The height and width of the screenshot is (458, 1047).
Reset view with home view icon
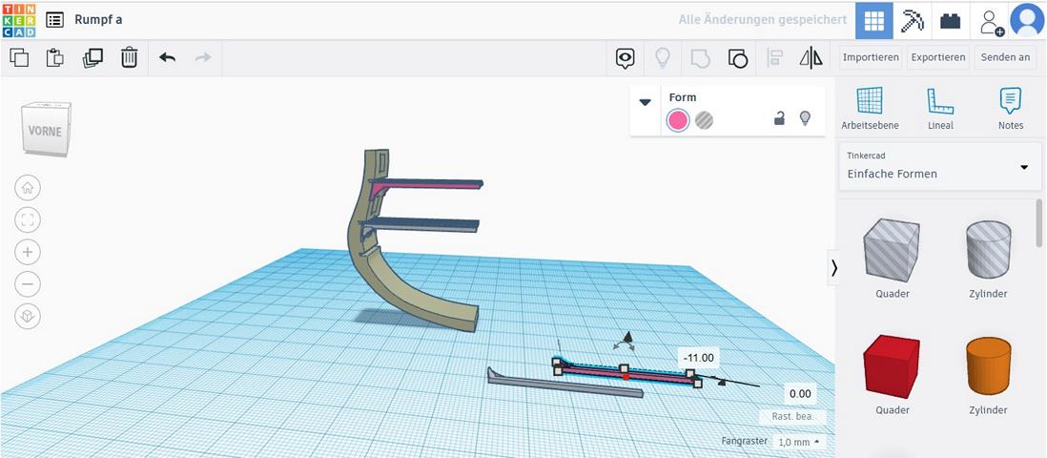(28, 188)
